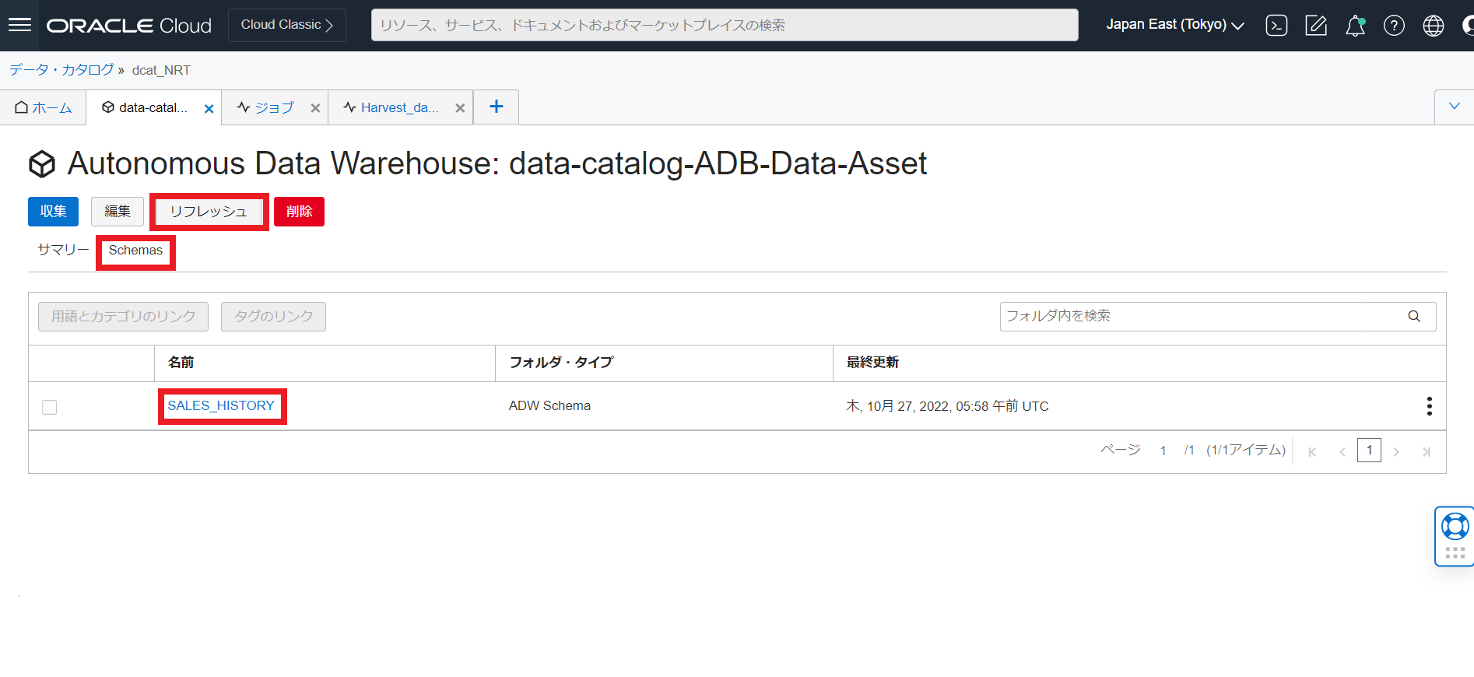Open the help question mark icon
This screenshot has width=1474, height=677.
coord(1394,26)
